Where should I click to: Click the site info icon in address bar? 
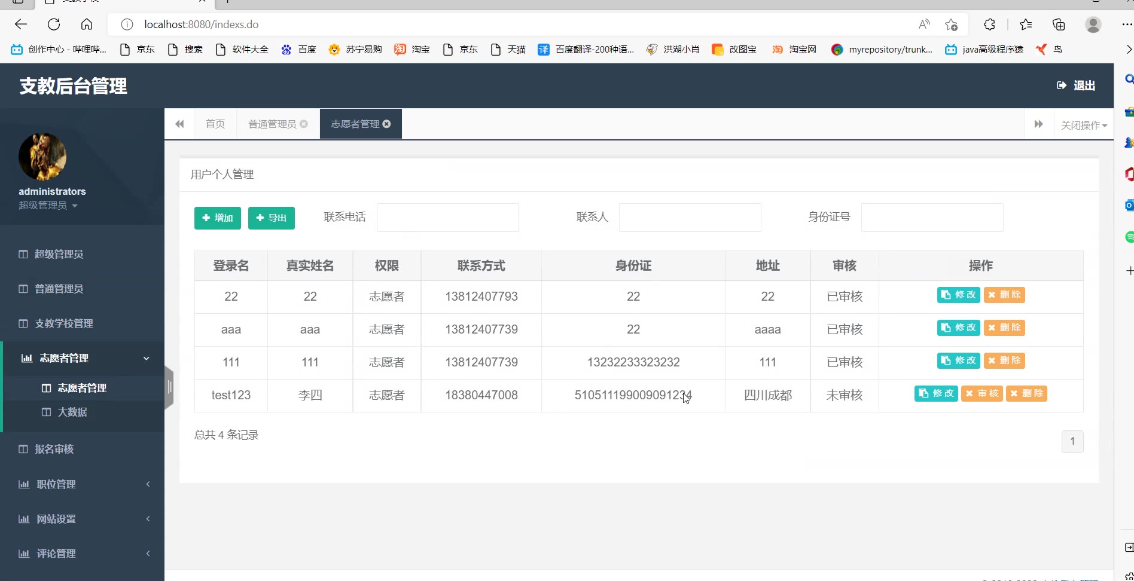coord(127,25)
